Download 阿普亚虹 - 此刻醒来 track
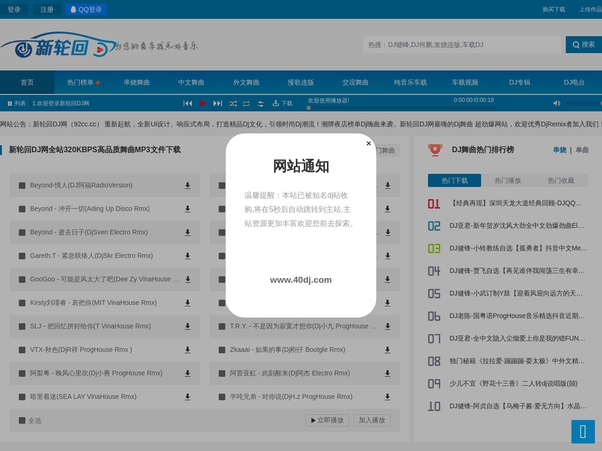Image resolution: width=602 pixels, height=451 pixels. (x=388, y=373)
